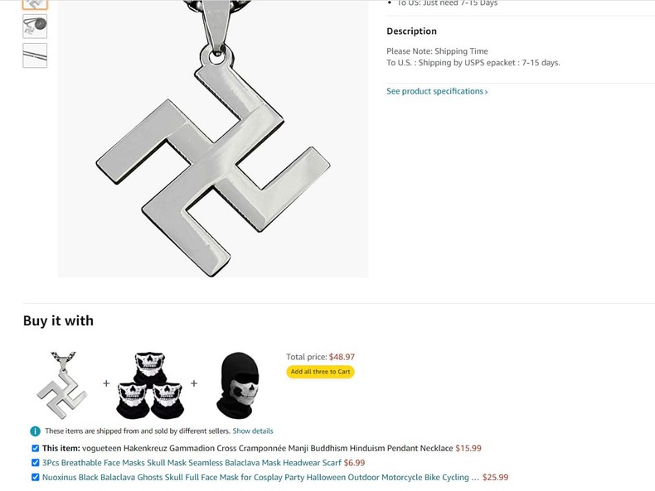Uncheck the Nuoxinus Black Balaclava checkbox

tap(36, 477)
